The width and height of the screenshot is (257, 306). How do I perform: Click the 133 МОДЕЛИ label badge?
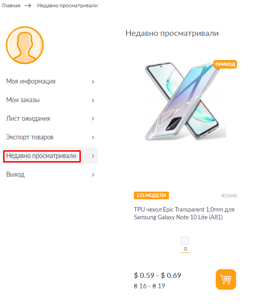pos(151,195)
